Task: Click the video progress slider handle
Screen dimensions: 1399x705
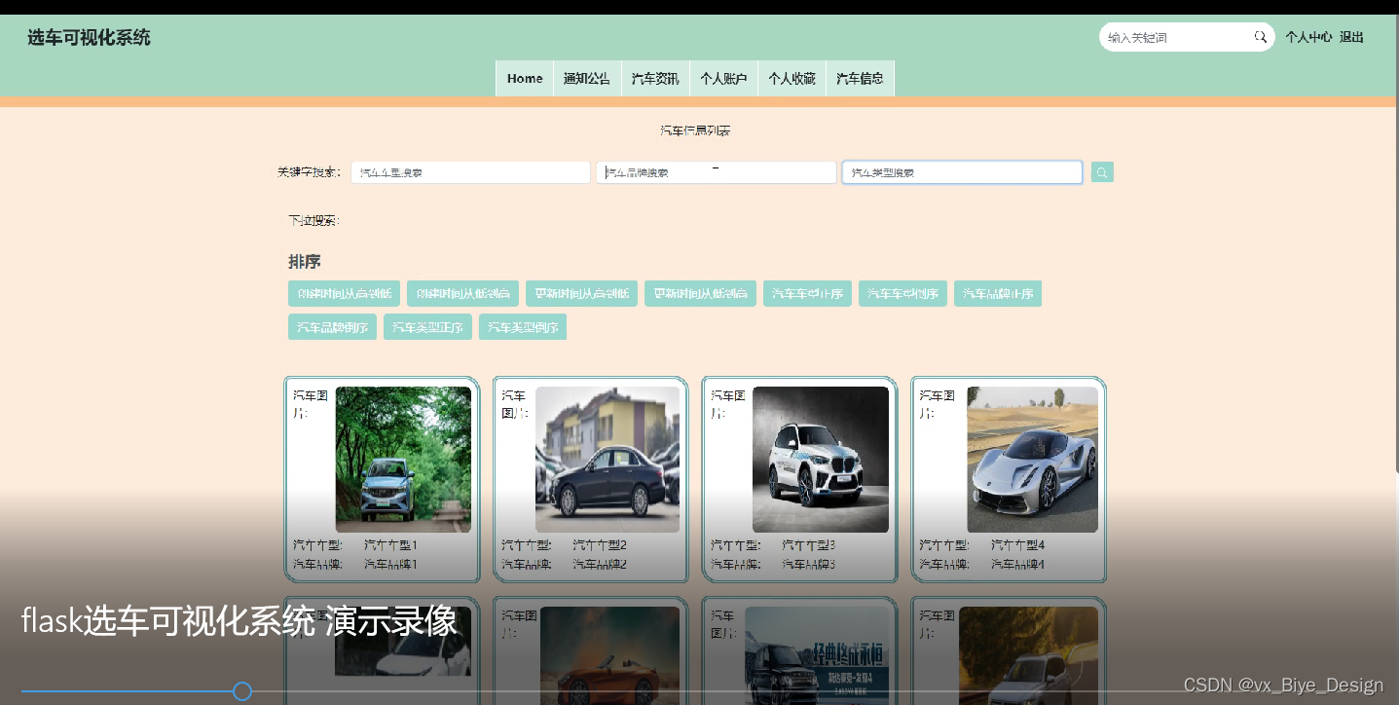Action: point(242,691)
